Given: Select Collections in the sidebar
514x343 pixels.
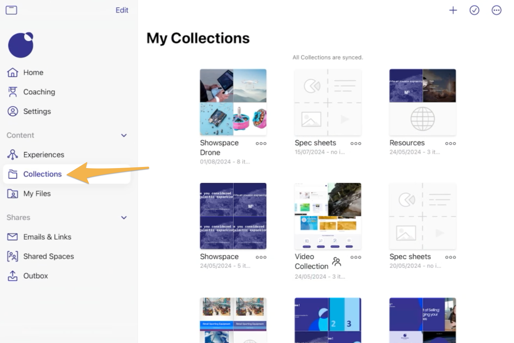Looking at the screenshot, I should [42, 174].
